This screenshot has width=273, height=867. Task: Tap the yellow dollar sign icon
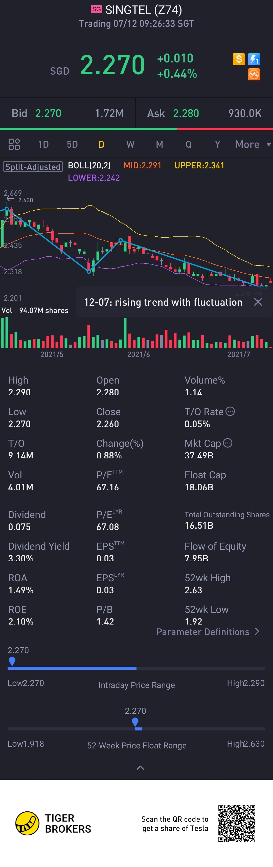239,59
